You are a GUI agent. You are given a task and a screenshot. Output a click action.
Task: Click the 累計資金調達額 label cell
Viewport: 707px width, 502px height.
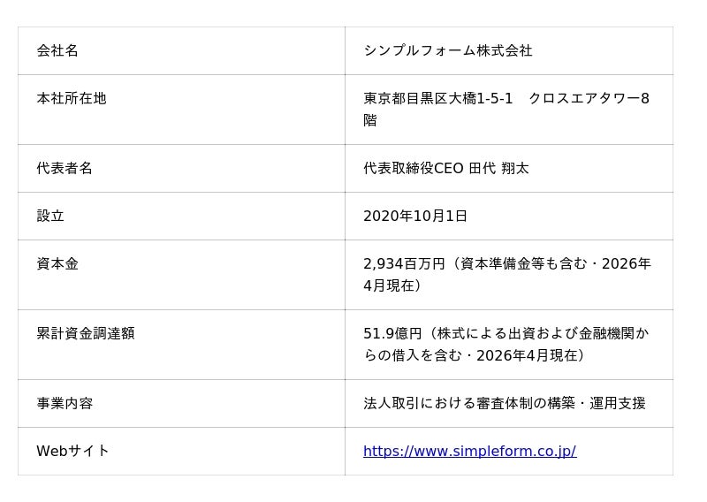tap(86, 334)
